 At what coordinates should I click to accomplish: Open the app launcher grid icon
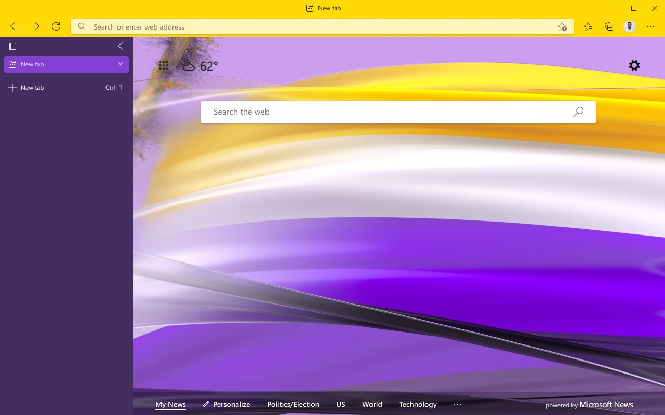(163, 65)
